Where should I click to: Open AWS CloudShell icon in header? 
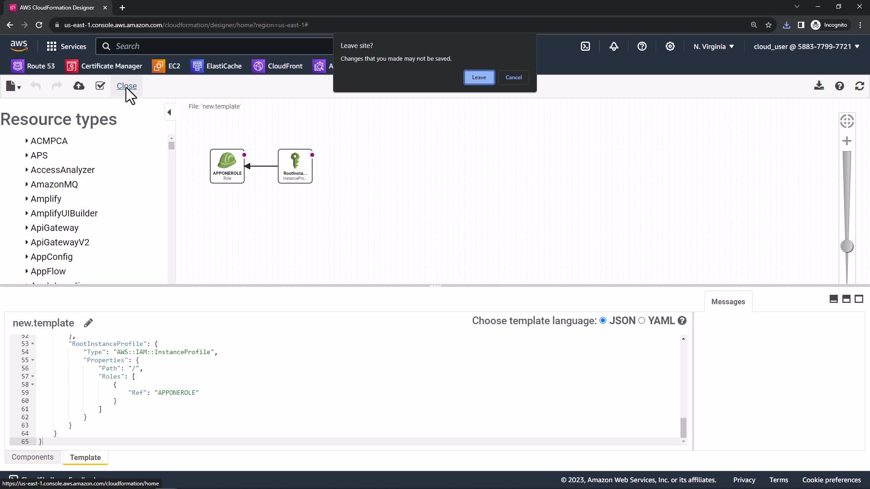(585, 46)
